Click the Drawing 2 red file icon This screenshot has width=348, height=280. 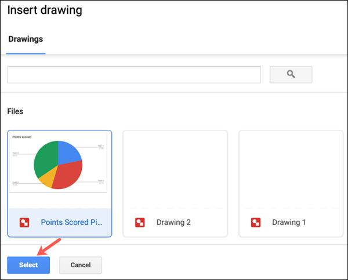click(x=140, y=222)
